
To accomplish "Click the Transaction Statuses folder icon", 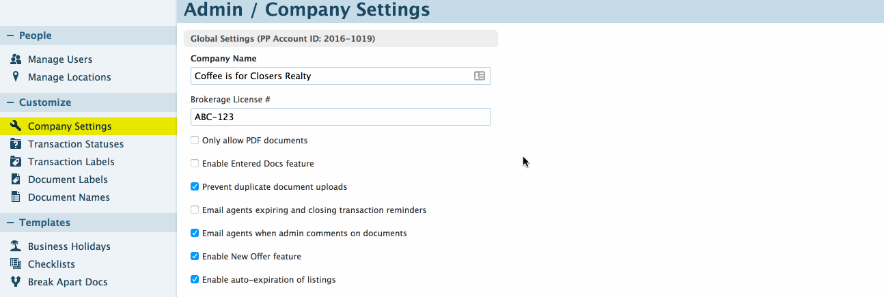I will pos(16,144).
